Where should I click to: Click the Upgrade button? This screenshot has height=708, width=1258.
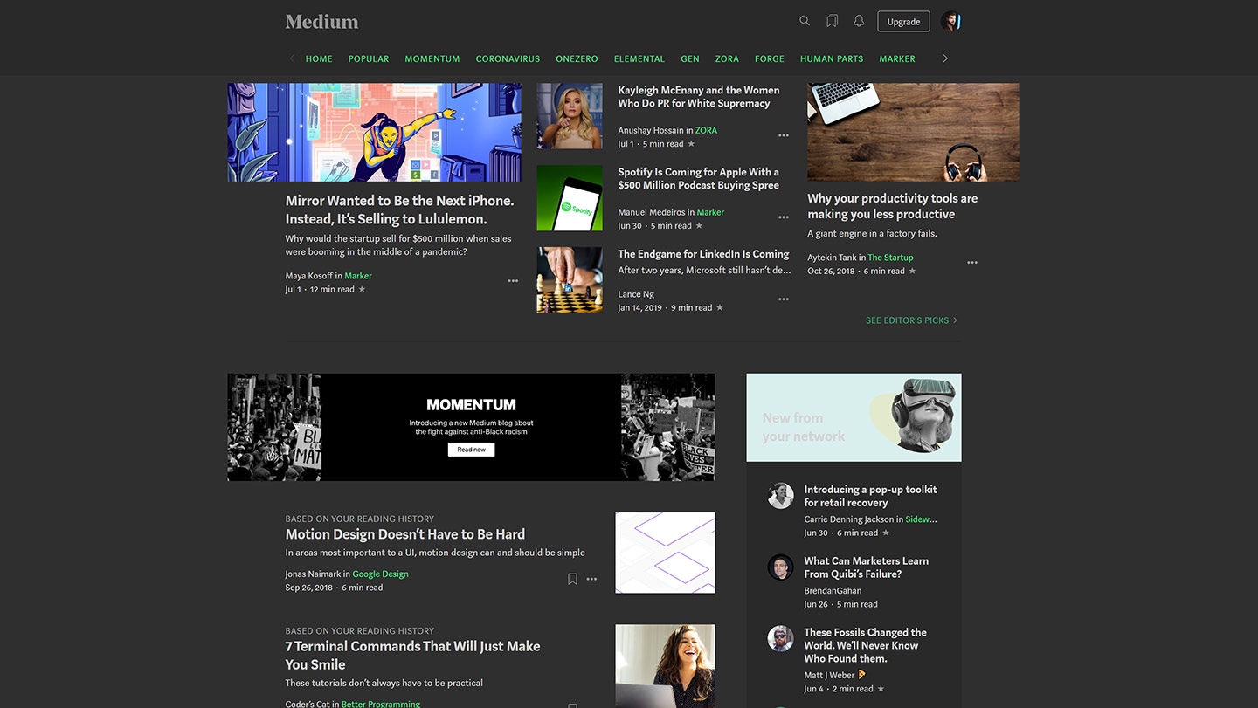click(903, 20)
